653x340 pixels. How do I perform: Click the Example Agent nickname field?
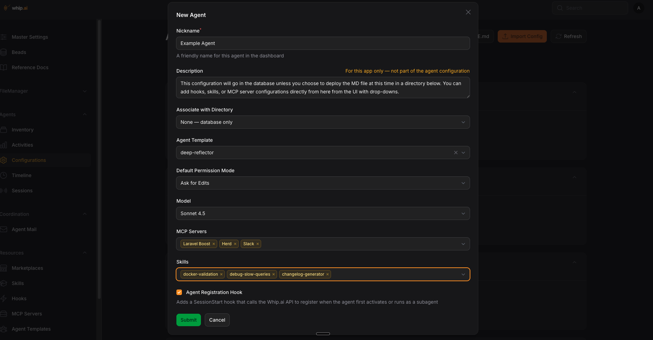[323, 43]
